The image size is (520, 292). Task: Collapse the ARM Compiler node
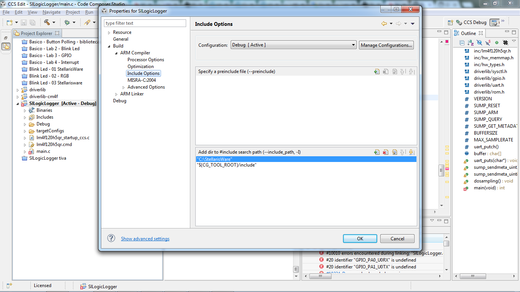[x=116, y=53]
